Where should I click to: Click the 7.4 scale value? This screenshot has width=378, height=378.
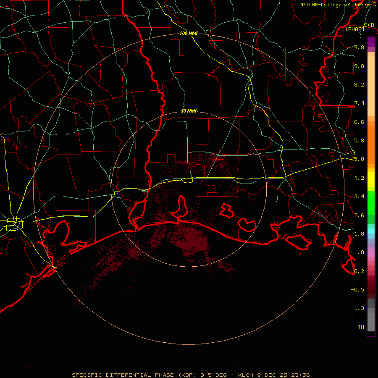click(359, 103)
